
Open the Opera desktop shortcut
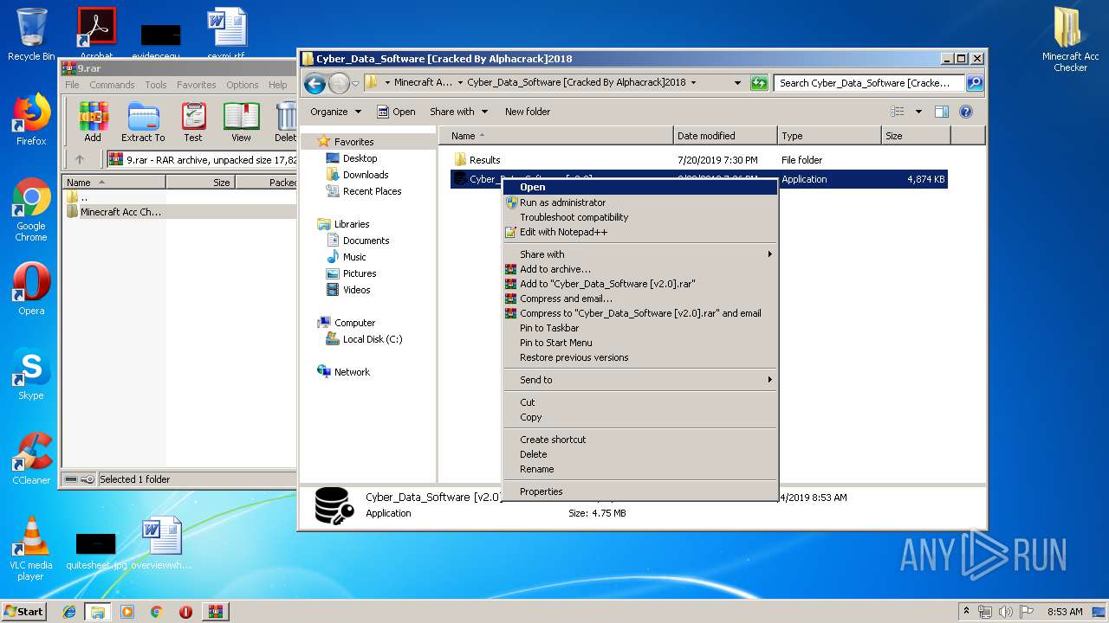(x=31, y=289)
